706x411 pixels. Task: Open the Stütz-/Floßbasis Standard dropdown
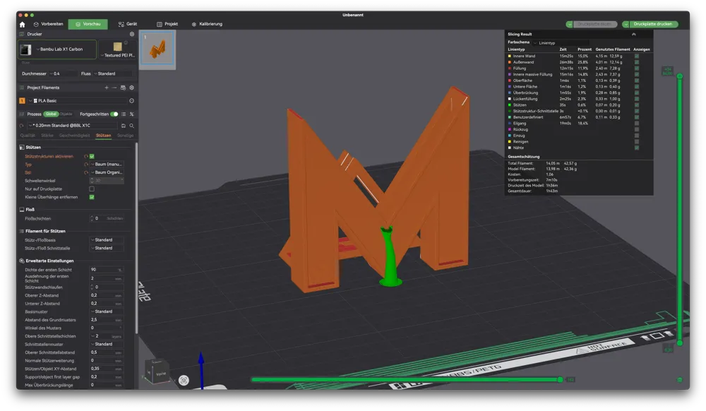(107, 240)
